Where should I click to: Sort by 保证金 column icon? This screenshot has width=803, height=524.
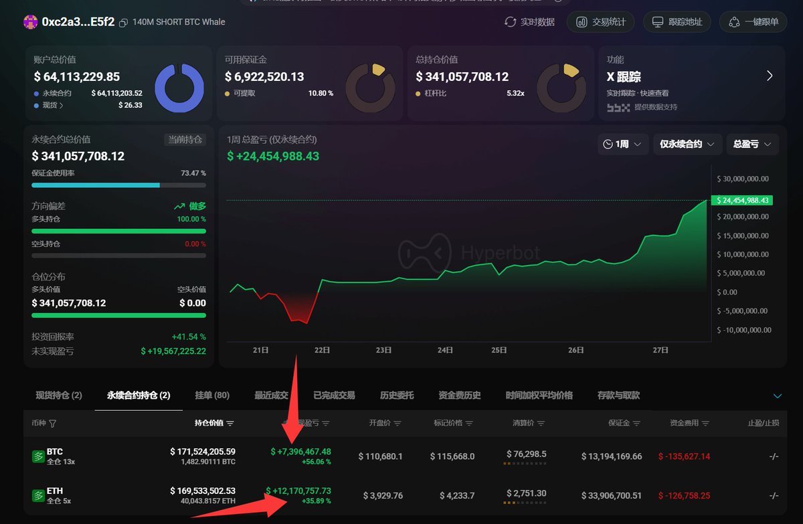tap(637, 424)
